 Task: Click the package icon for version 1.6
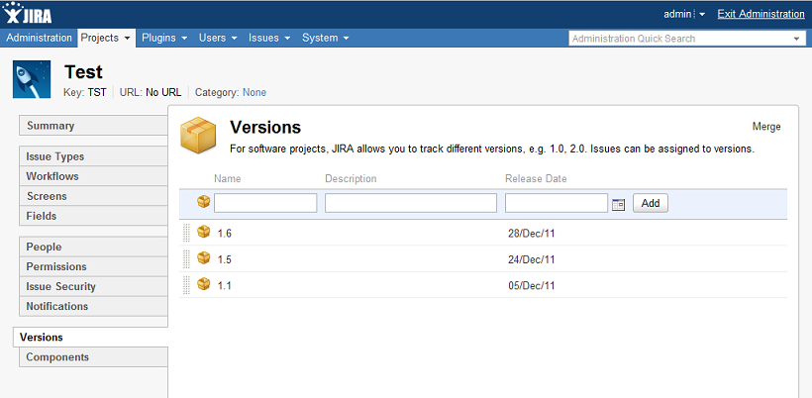click(204, 232)
